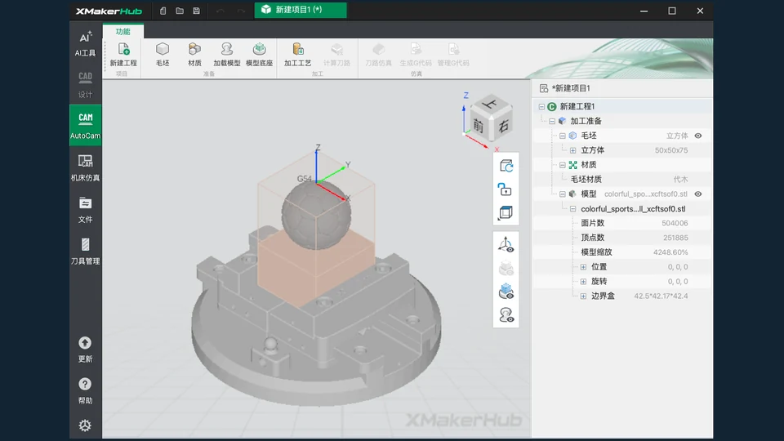Click the sphere model in the viewport
Image resolution: width=784 pixels, height=441 pixels.
coord(316,215)
